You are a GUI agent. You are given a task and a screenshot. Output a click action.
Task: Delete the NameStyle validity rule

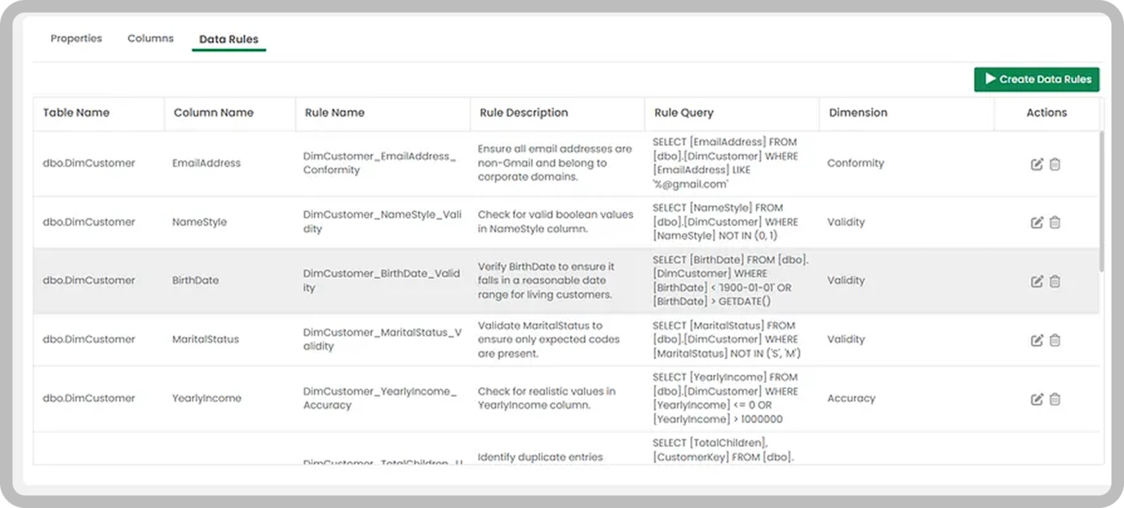click(1054, 222)
